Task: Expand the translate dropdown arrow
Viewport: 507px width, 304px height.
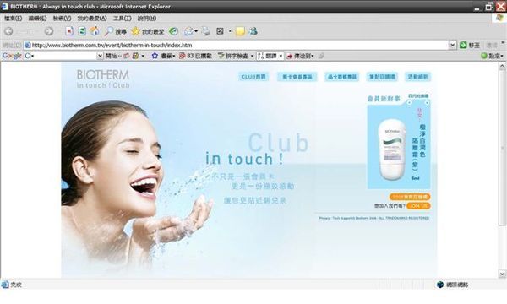Action: point(281,56)
